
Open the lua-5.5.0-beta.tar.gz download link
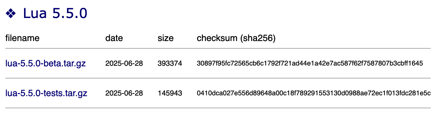(45, 64)
